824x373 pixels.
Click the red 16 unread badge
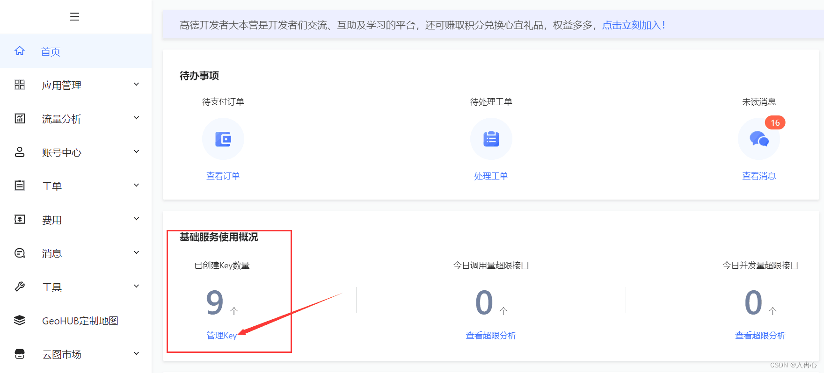coord(775,123)
